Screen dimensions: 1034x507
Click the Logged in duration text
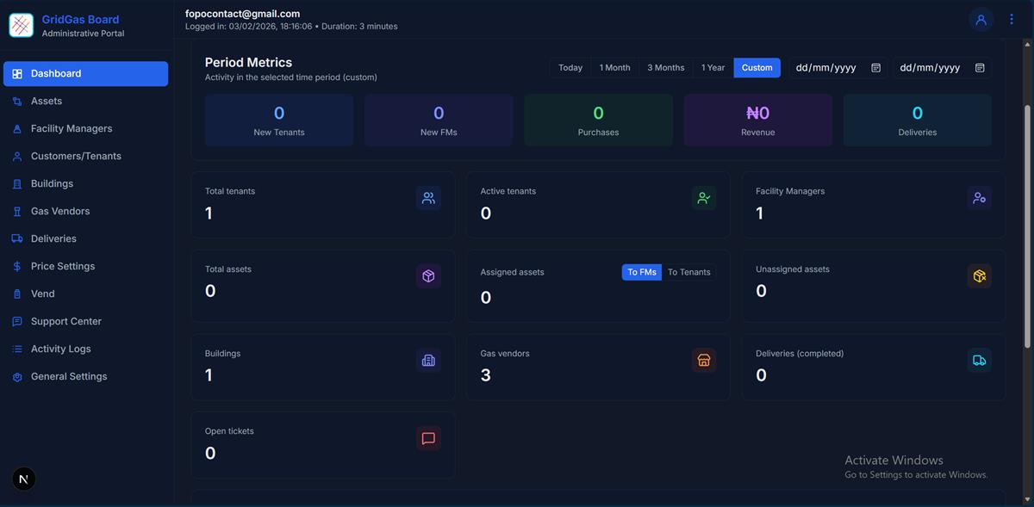pos(291,27)
